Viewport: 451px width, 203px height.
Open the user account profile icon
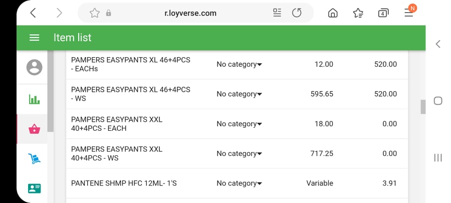click(x=34, y=67)
